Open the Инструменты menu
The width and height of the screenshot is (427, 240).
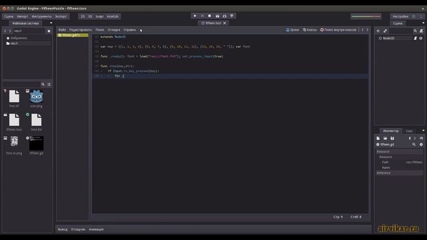41,17
